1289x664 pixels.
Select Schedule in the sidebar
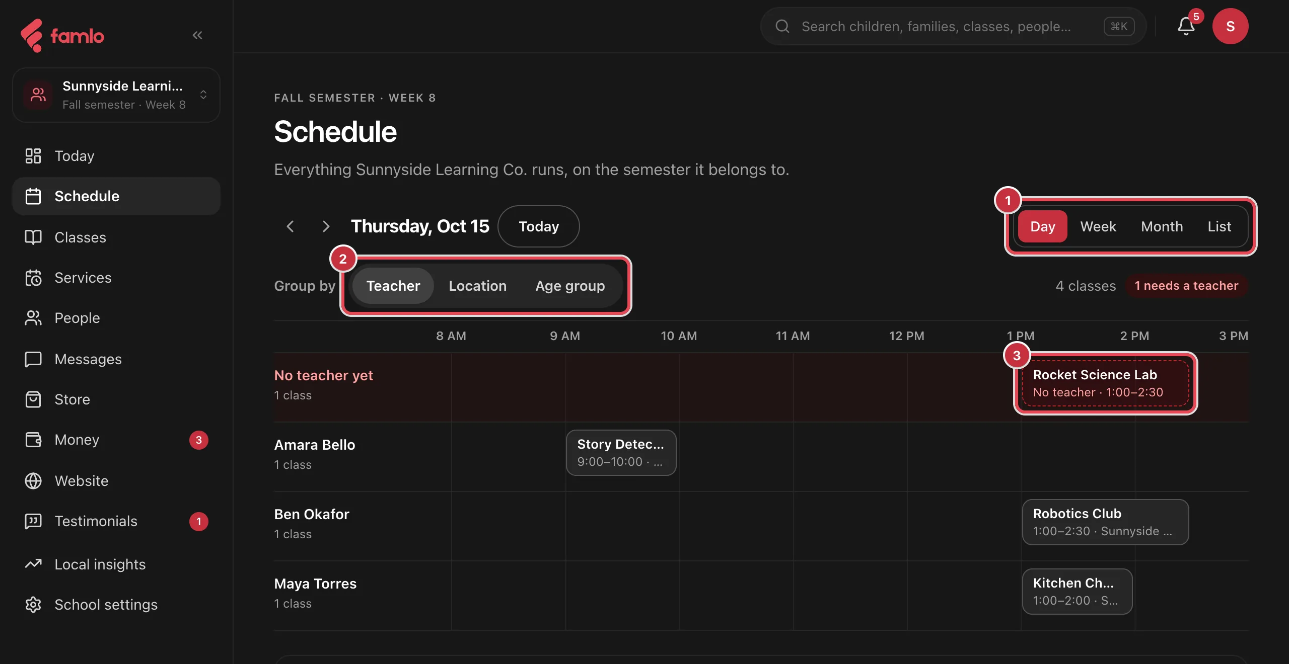(x=116, y=196)
